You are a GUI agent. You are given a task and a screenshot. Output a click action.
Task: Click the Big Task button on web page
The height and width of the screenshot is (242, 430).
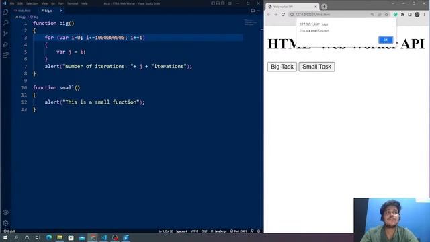(x=282, y=67)
